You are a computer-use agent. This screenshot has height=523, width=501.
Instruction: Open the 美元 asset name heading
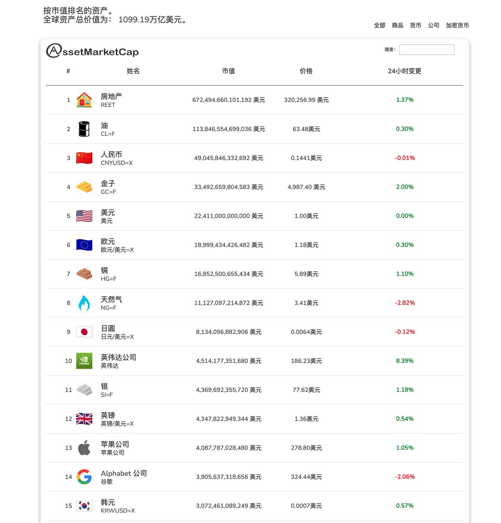click(x=108, y=212)
